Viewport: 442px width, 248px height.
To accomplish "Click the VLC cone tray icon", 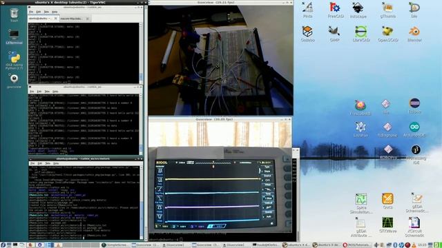I will (414, 245).
